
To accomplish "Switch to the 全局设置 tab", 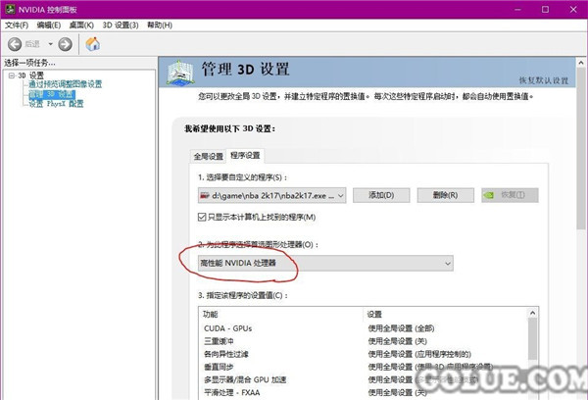I will [207, 156].
